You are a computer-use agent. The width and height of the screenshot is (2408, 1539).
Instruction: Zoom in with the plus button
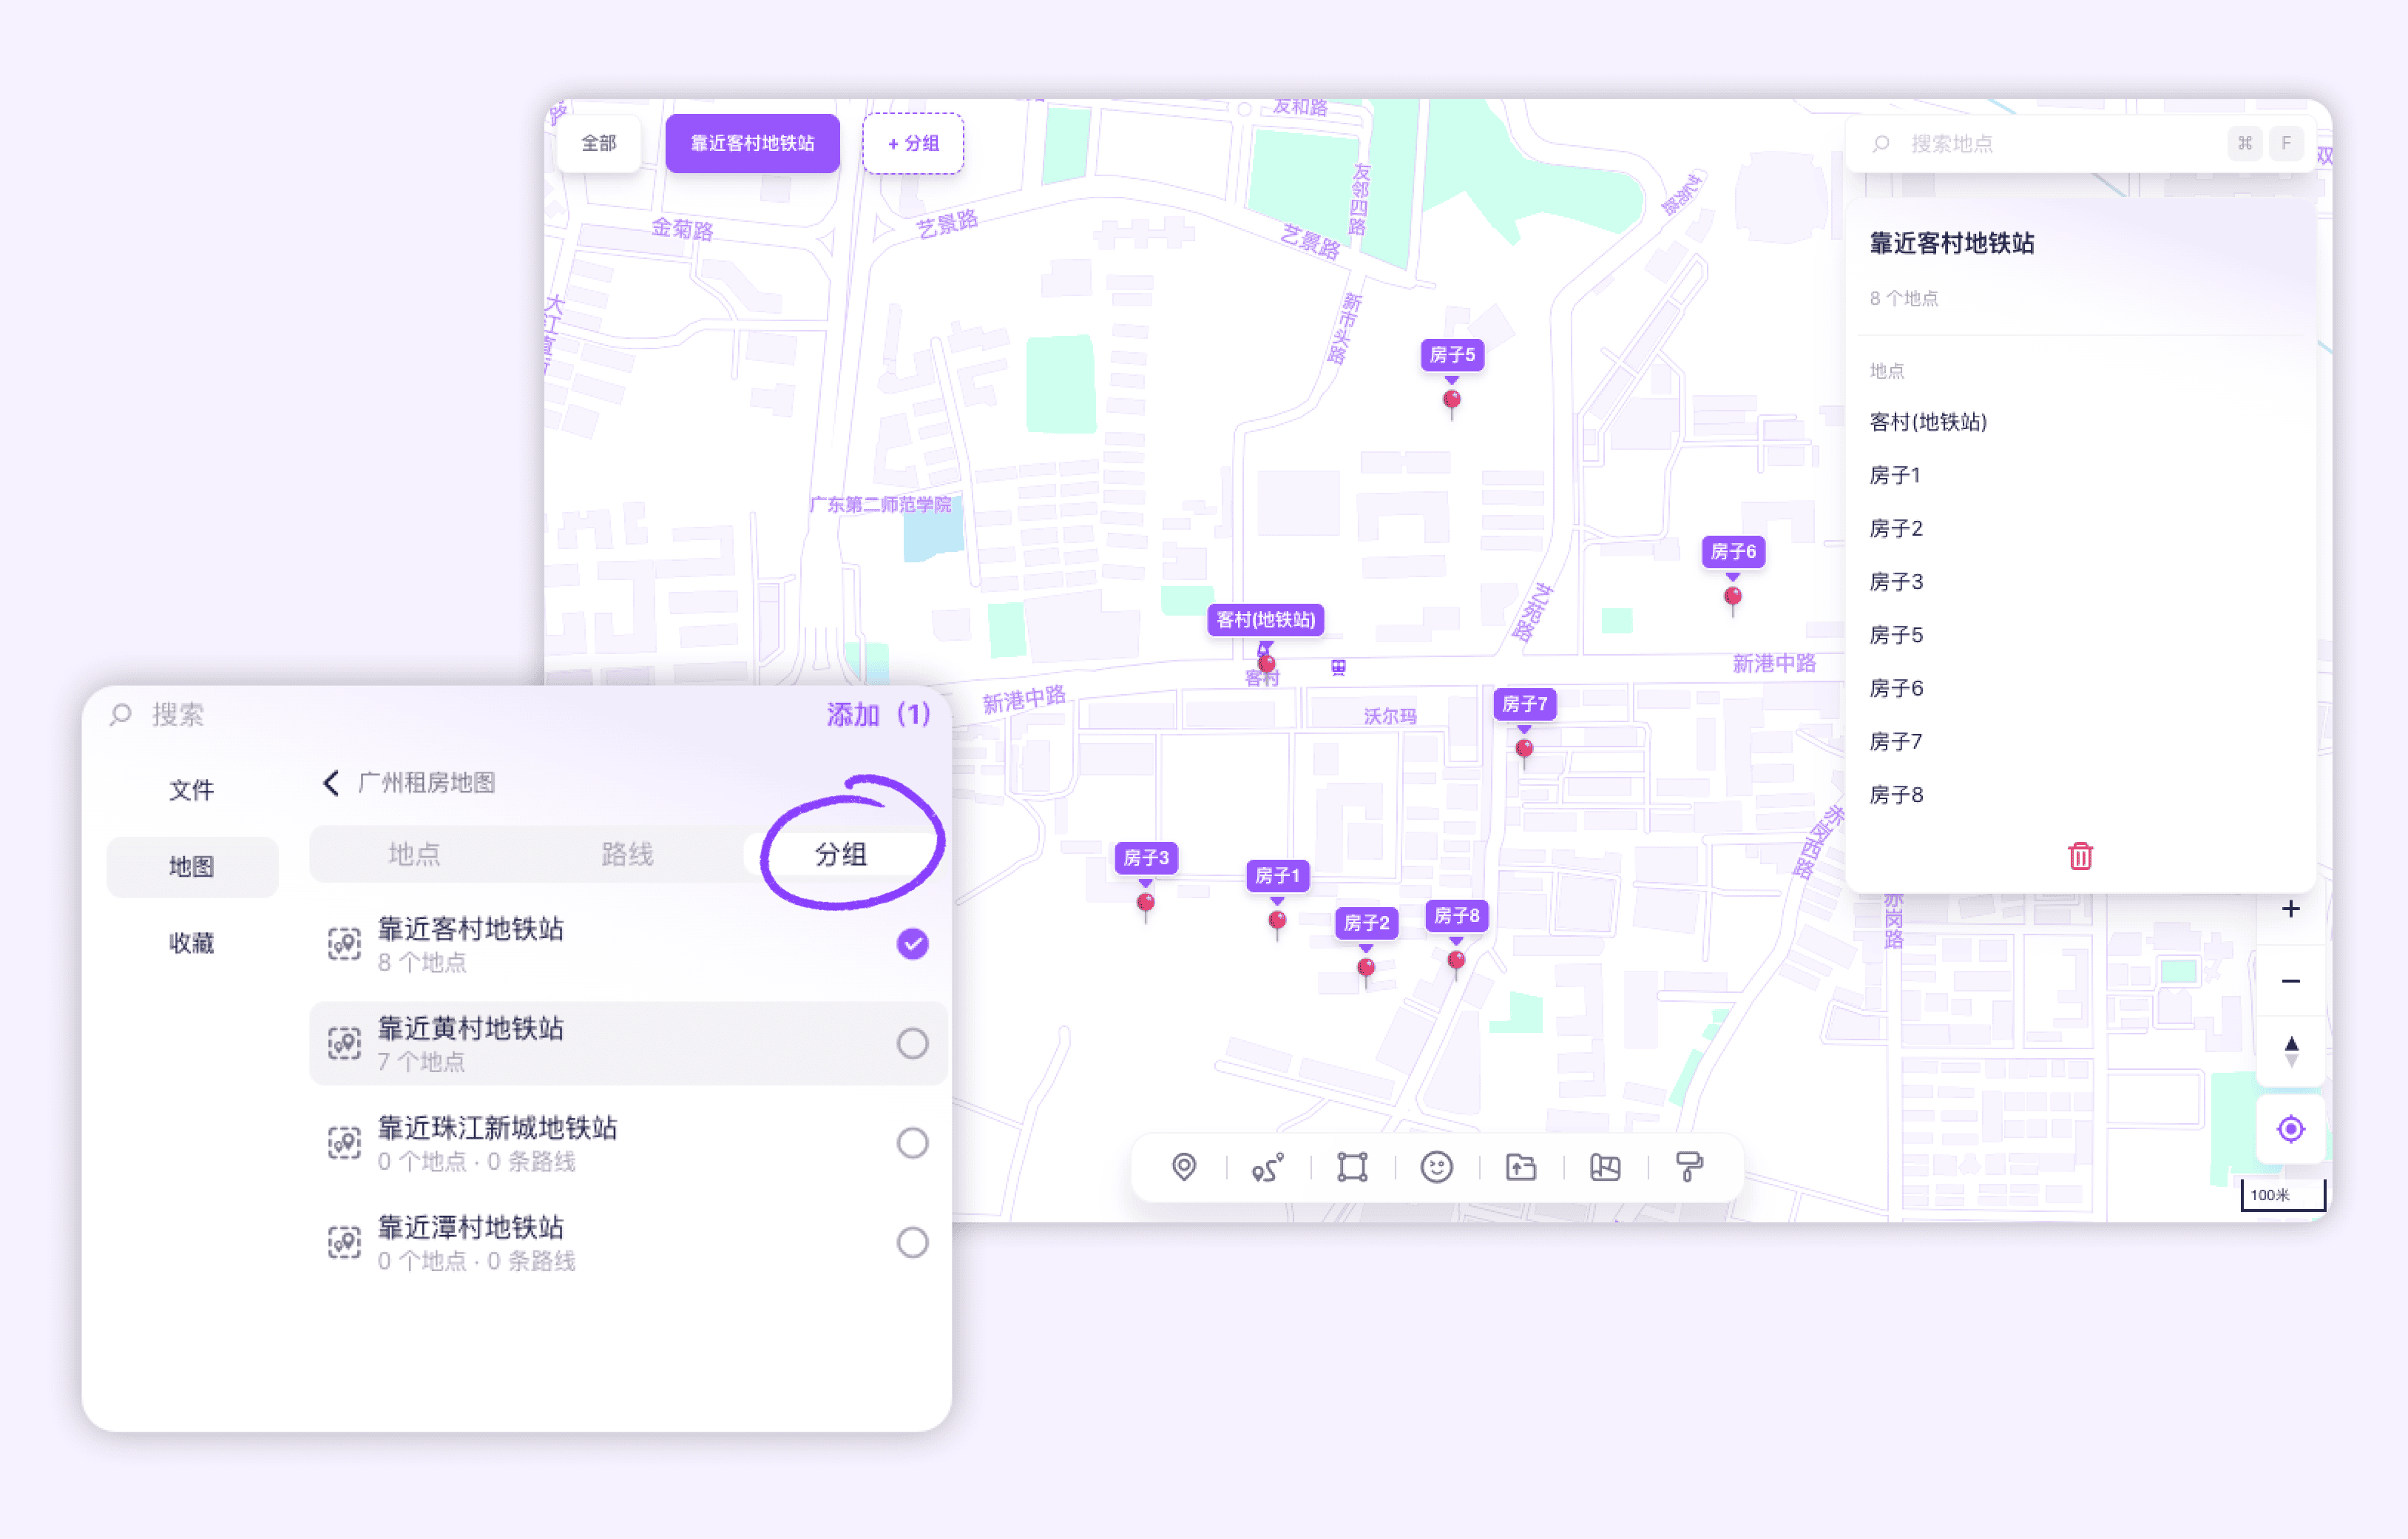tap(2290, 909)
